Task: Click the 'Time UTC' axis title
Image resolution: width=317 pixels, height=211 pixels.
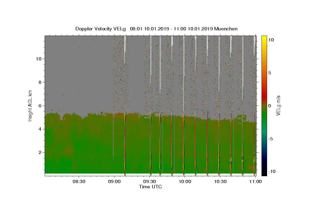Action: 150,187
